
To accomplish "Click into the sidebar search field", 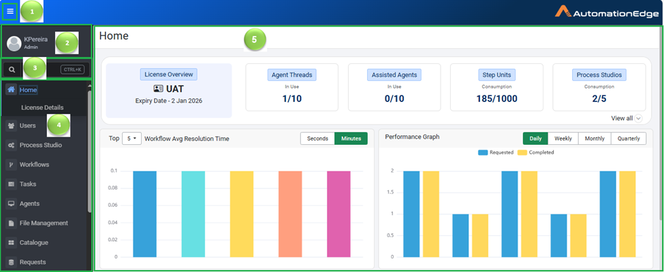I will pyautogui.click(x=39, y=69).
